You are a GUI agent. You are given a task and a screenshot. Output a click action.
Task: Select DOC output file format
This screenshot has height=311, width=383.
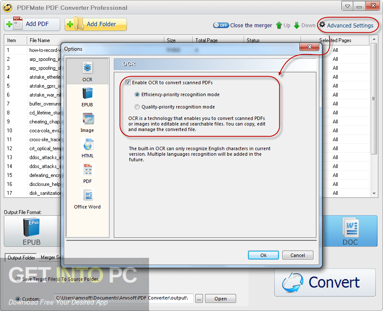tap(350, 231)
